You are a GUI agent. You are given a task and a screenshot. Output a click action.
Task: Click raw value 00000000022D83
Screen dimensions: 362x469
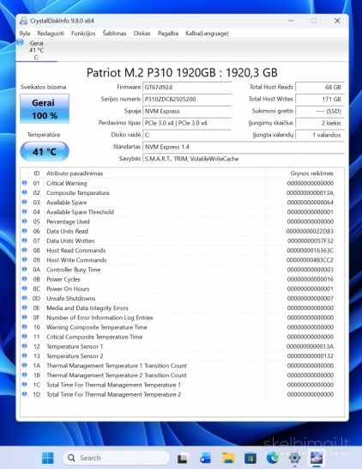pyautogui.click(x=310, y=231)
